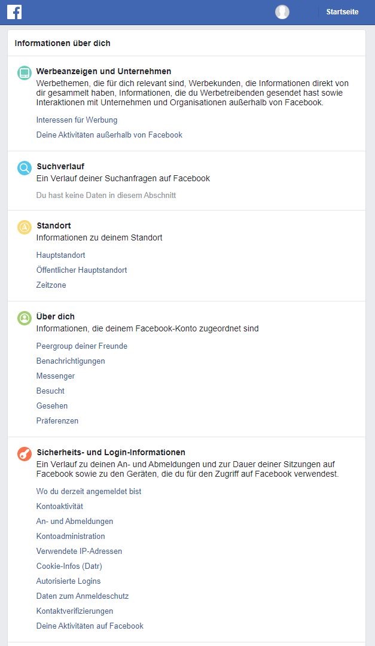Open the profile avatar in header
This screenshot has width=375, height=646.
pos(282,12)
